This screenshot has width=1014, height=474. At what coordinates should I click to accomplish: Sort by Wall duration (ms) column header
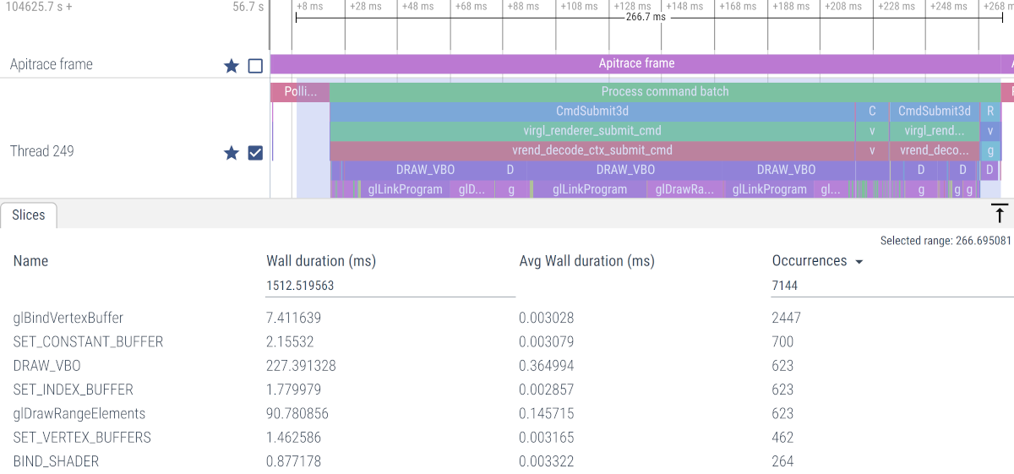pyautogui.click(x=321, y=261)
